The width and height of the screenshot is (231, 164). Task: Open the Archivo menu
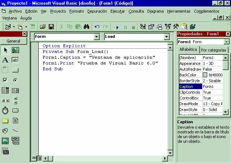click(15, 11)
